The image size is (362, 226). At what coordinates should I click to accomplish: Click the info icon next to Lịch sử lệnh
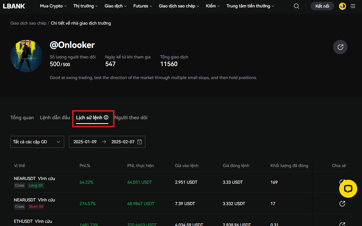click(x=106, y=117)
